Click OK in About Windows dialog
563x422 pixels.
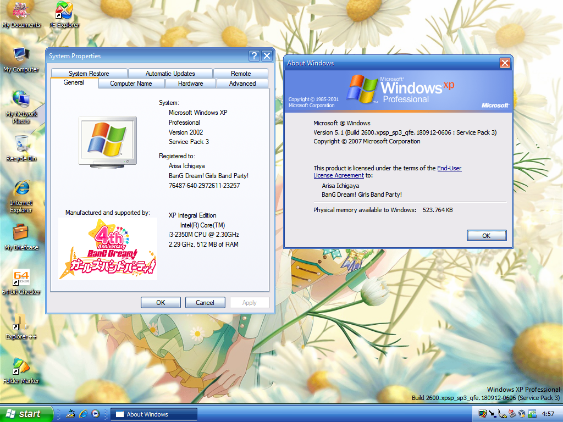pos(487,236)
